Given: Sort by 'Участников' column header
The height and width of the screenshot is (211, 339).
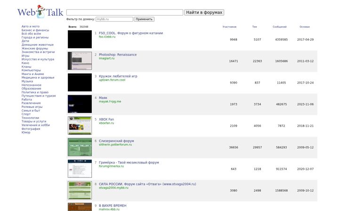Looking at the screenshot, I should (x=229, y=27).
